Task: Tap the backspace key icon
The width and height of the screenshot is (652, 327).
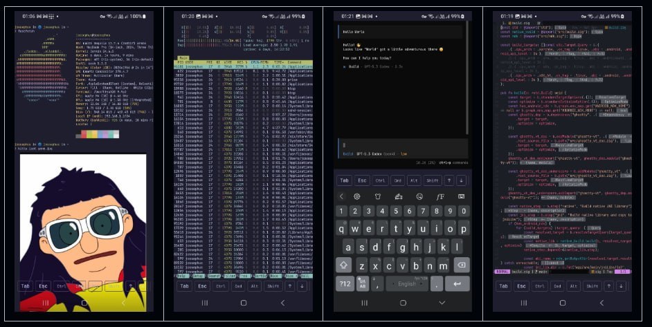Action: click(x=462, y=265)
